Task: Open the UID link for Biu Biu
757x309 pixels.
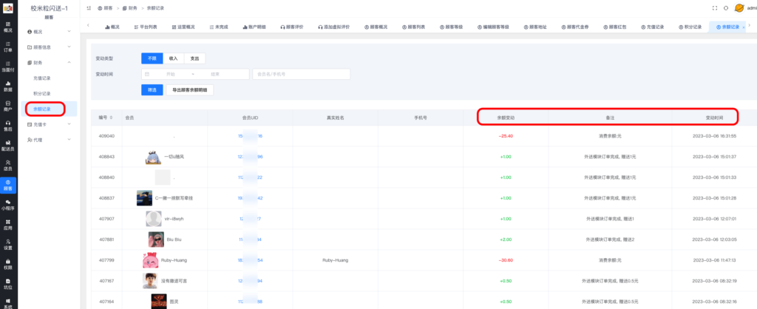Action: [251, 240]
